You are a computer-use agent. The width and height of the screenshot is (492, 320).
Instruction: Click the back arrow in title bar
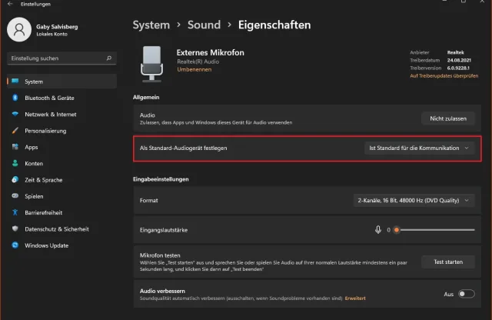tap(8, 5)
